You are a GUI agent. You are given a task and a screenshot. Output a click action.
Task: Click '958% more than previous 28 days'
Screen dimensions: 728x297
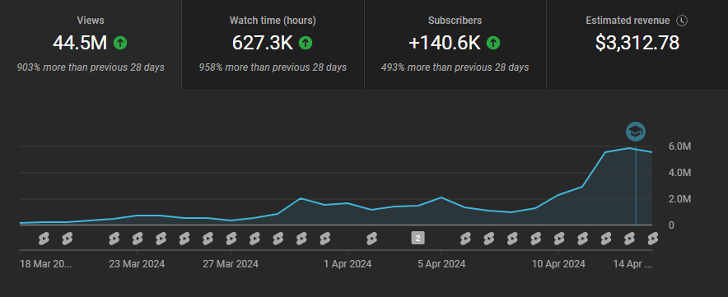(x=273, y=67)
